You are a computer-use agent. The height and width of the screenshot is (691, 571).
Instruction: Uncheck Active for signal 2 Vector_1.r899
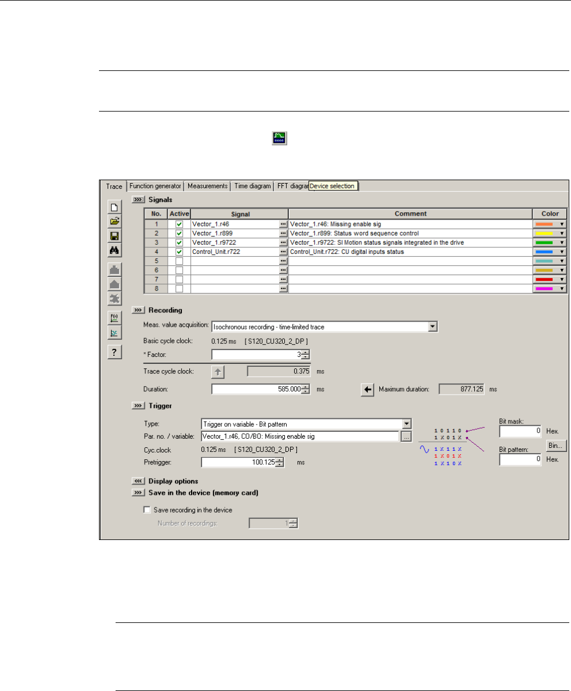click(x=179, y=234)
